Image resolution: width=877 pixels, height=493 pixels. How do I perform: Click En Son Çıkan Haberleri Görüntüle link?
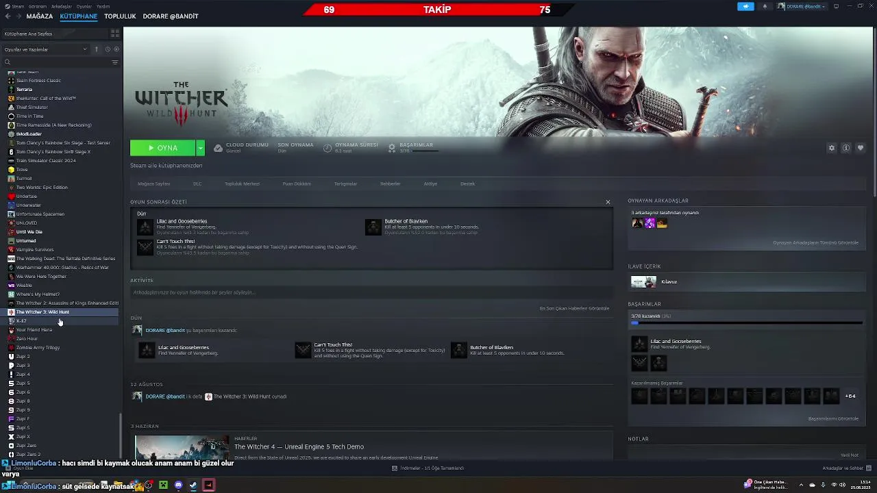574,308
